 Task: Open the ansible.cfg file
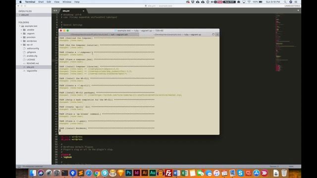(32, 56)
